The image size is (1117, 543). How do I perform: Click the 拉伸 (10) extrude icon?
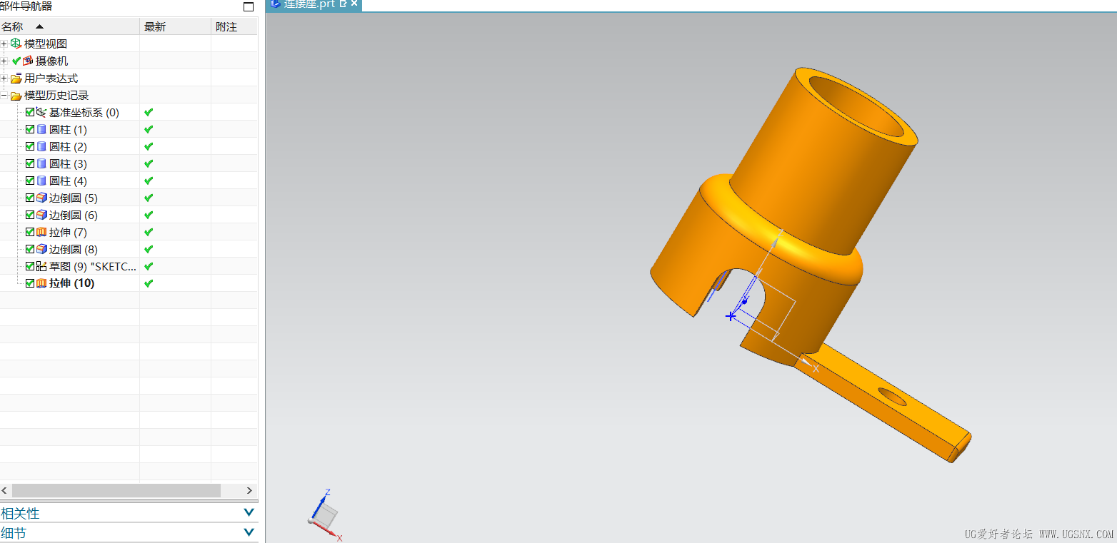[41, 283]
